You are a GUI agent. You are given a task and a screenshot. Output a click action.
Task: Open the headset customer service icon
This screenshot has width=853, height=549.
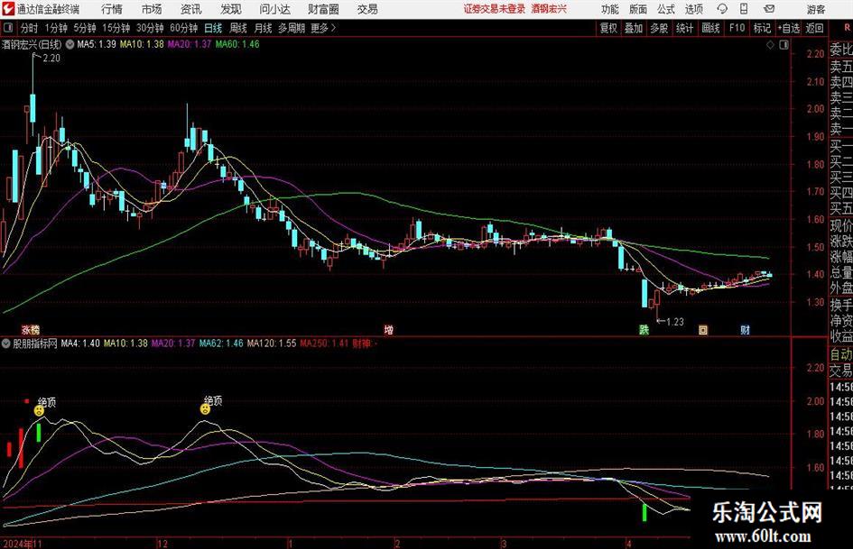[x=722, y=9]
